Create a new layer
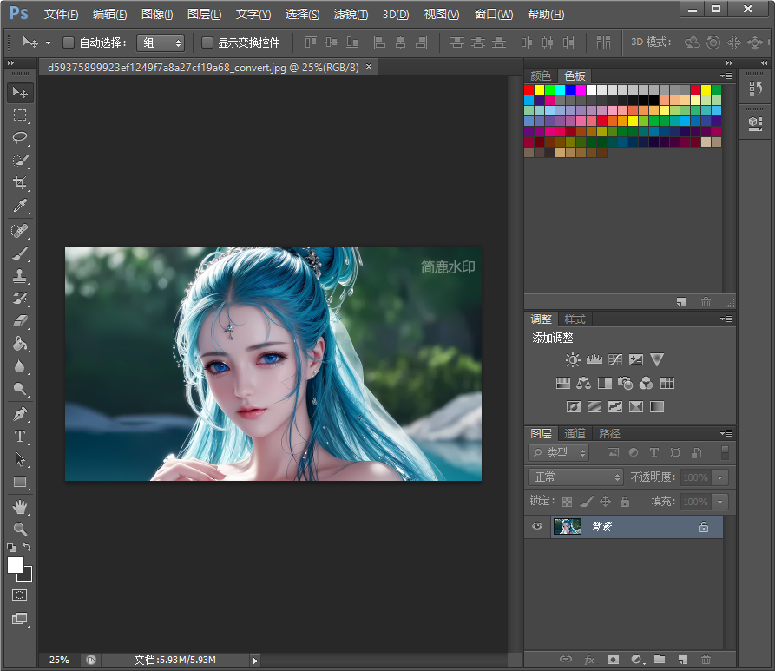The height and width of the screenshot is (671, 775). click(682, 660)
